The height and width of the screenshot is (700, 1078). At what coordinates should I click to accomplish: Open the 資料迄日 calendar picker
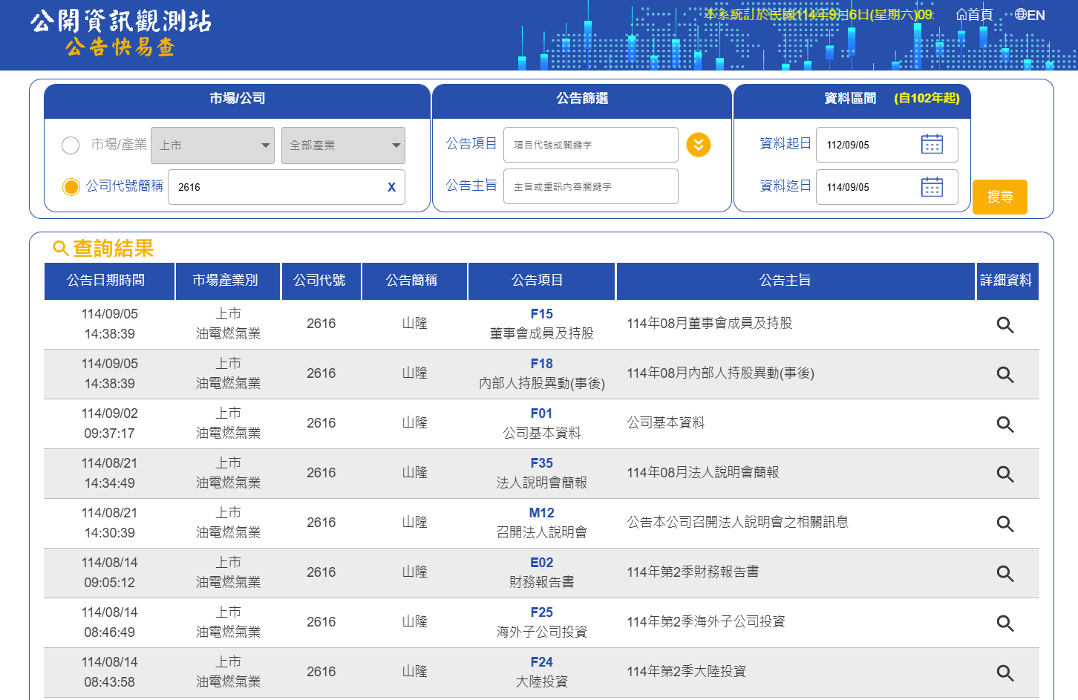[x=931, y=187]
